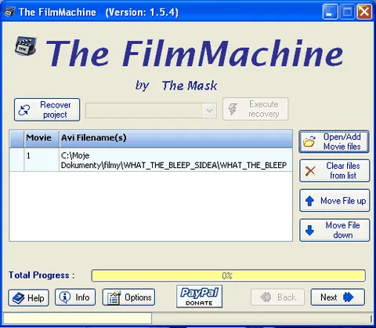Click the blue down arrow icon
Viewport: 376px width, 328px height.
click(309, 231)
